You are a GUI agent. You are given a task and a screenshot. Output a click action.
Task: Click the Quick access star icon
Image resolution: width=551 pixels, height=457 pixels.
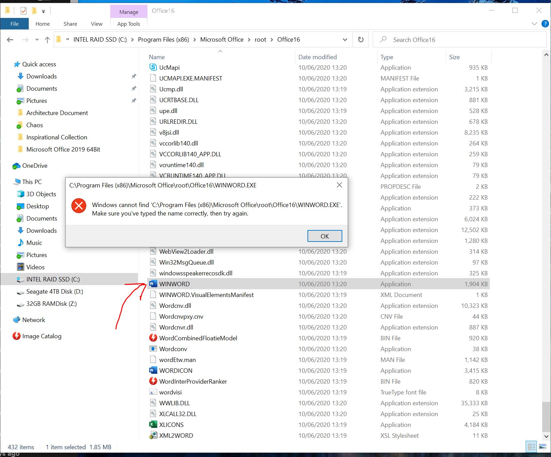tap(17, 64)
